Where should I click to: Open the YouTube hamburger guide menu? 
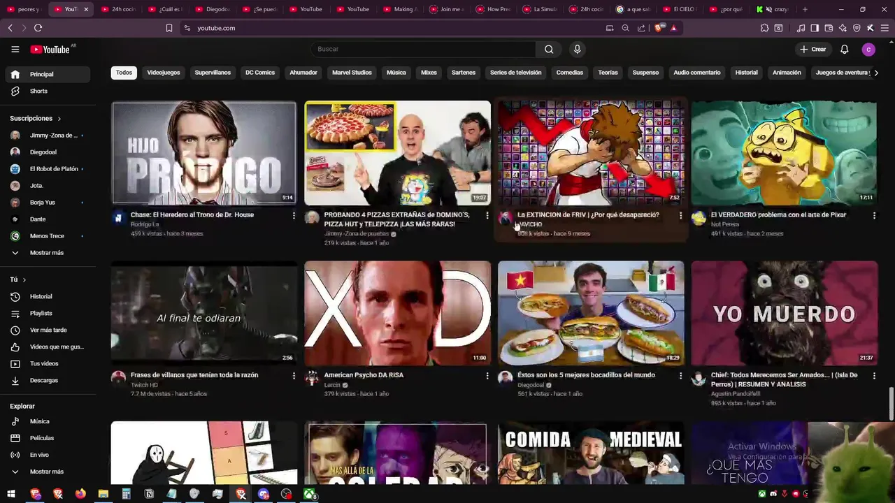[15, 49]
